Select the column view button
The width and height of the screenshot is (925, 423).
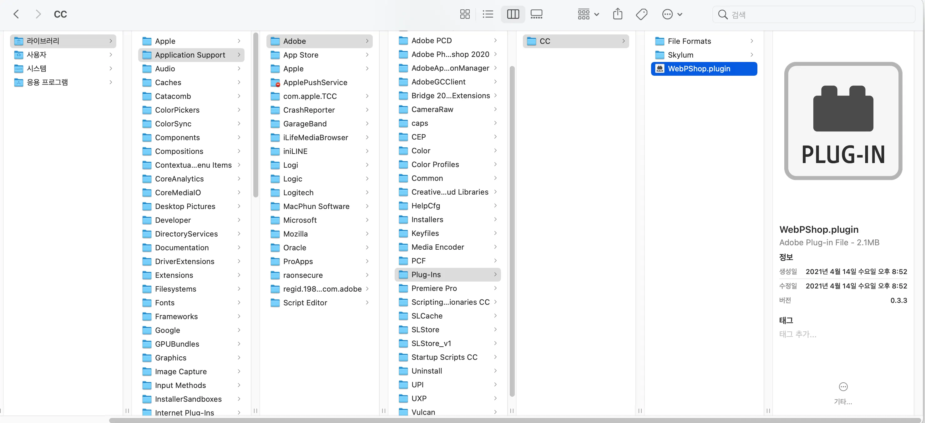pos(513,14)
